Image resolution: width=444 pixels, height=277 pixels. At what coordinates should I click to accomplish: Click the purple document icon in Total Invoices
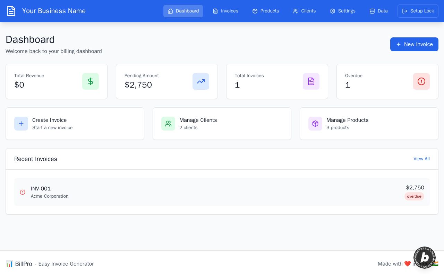point(311,81)
